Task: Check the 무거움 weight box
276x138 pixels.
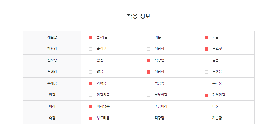Action: 206,83
